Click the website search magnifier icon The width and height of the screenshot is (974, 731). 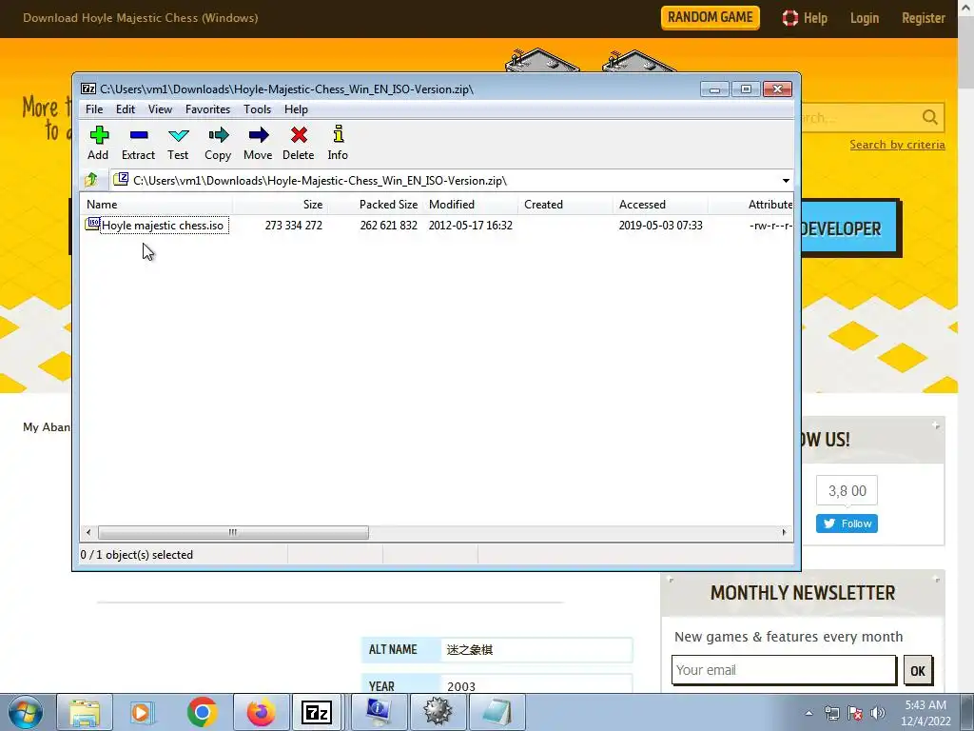click(x=930, y=117)
